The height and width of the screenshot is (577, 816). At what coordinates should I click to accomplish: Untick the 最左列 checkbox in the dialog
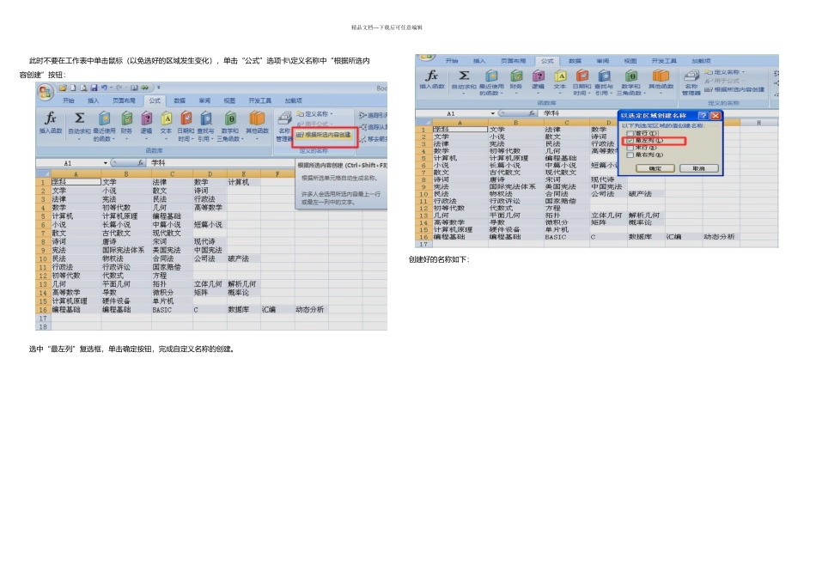(630, 141)
